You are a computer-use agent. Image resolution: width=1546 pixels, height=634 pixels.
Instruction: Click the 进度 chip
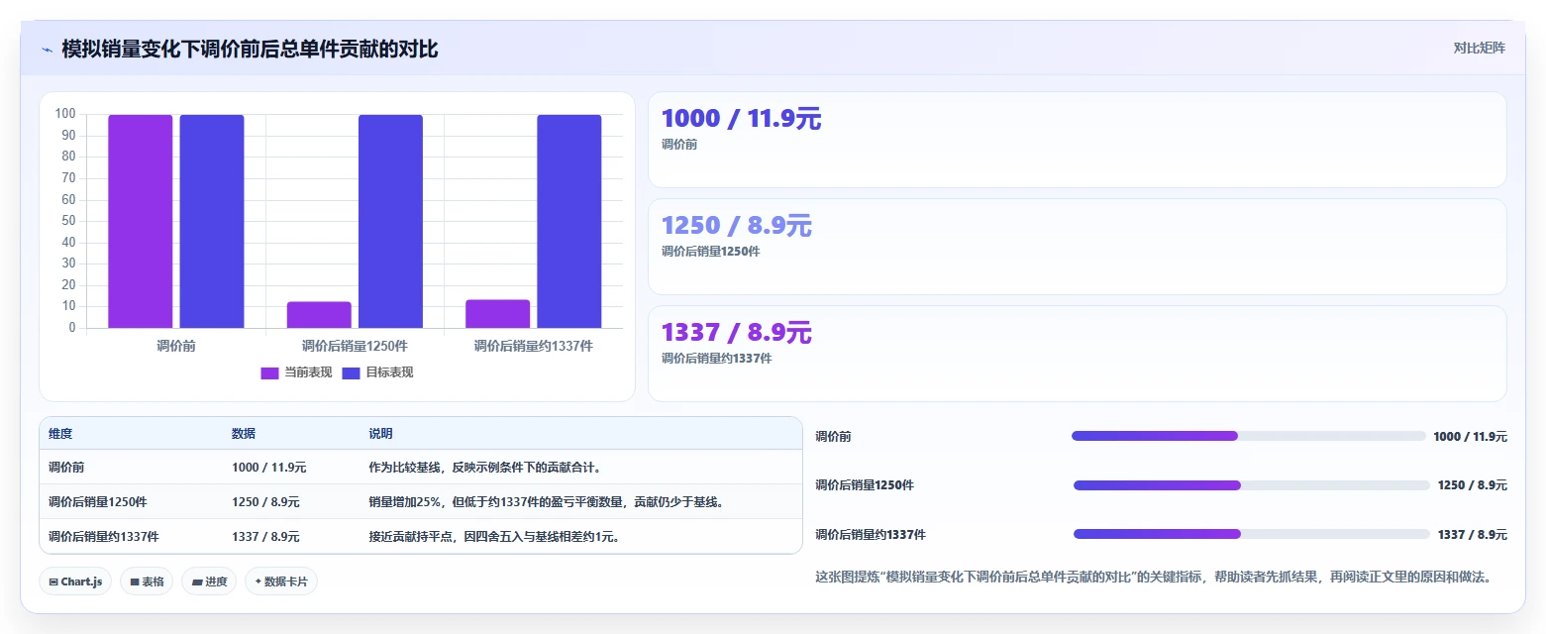(x=210, y=581)
